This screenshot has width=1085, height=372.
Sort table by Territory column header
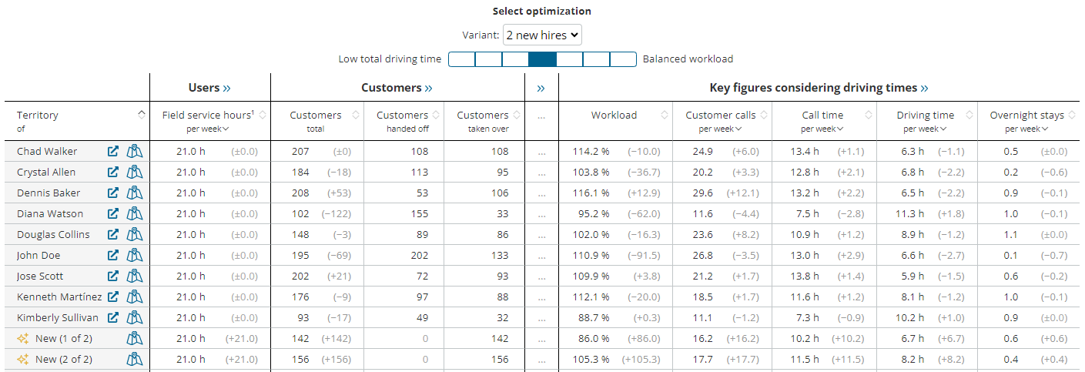point(39,116)
